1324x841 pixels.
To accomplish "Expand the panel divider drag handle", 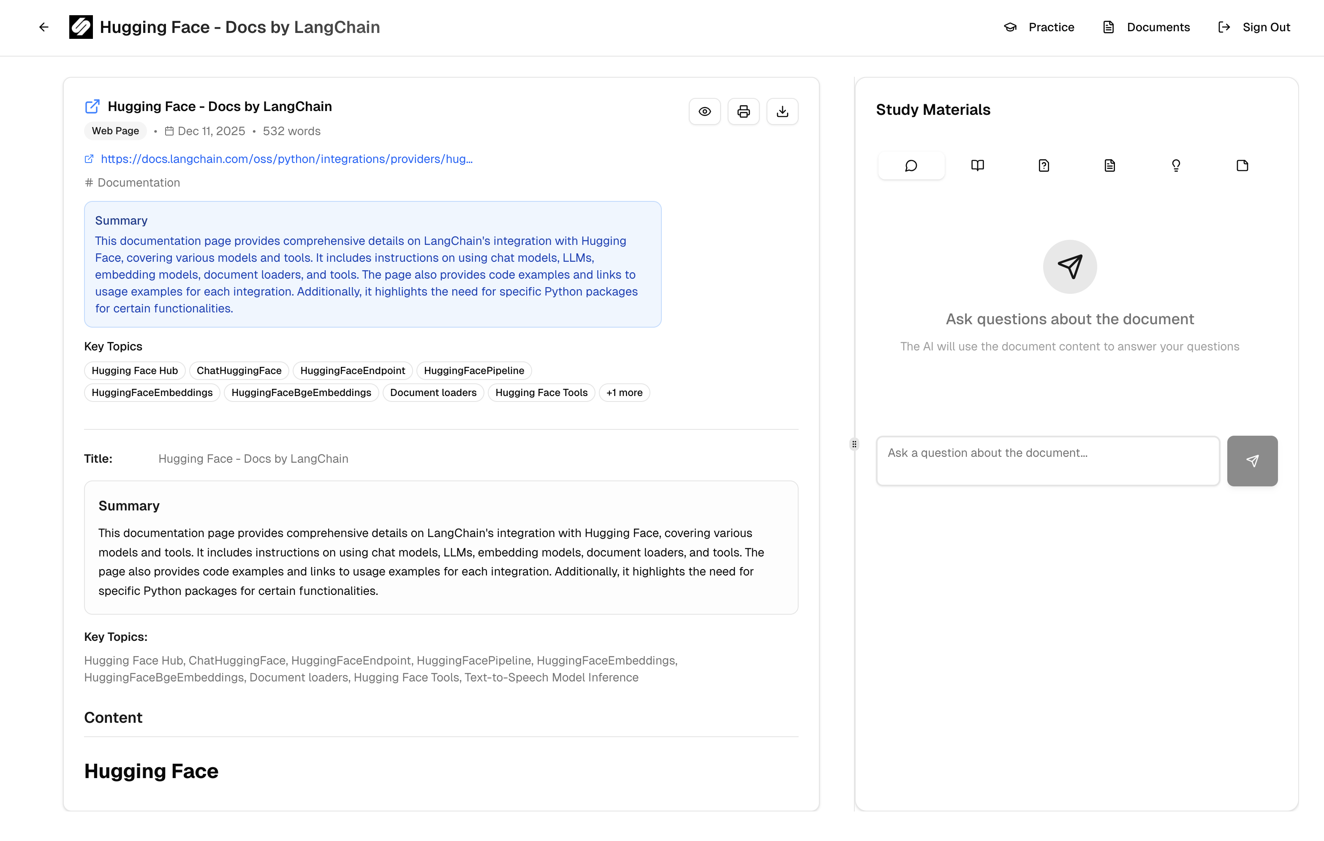I will pyautogui.click(x=854, y=444).
